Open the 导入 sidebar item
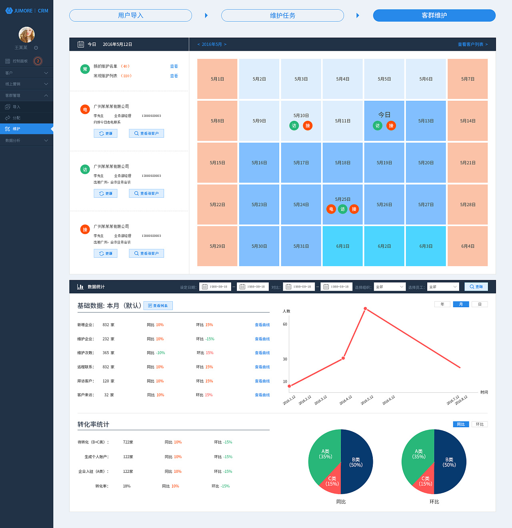The image size is (512, 528). tap(26, 107)
